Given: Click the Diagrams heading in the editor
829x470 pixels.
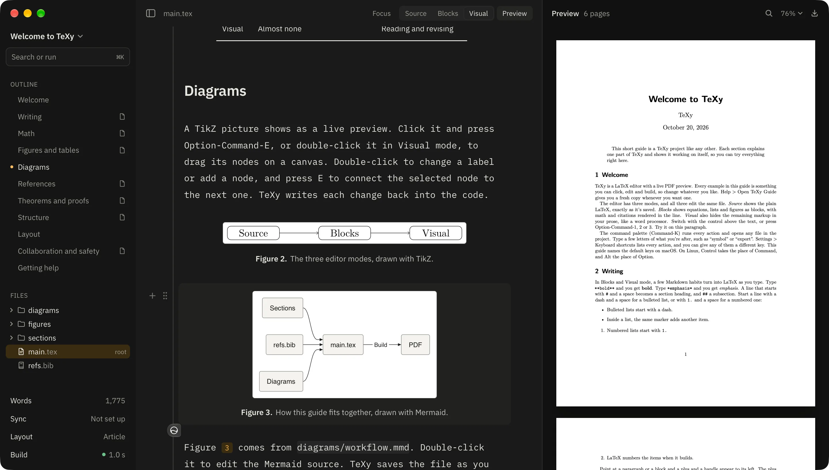Looking at the screenshot, I should (x=215, y=91).
